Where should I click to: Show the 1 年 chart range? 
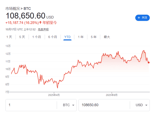tap(81, 37)
